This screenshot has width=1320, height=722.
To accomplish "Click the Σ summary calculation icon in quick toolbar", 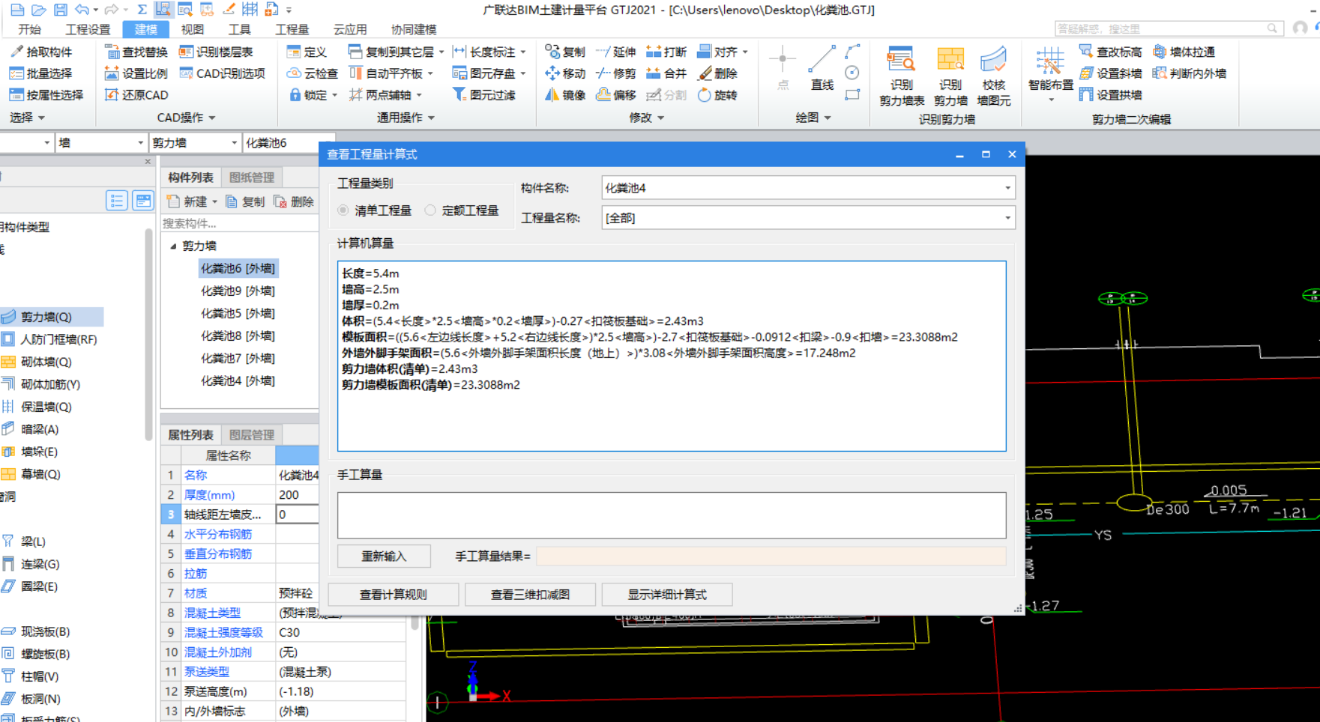I will [x=142, y=10].
